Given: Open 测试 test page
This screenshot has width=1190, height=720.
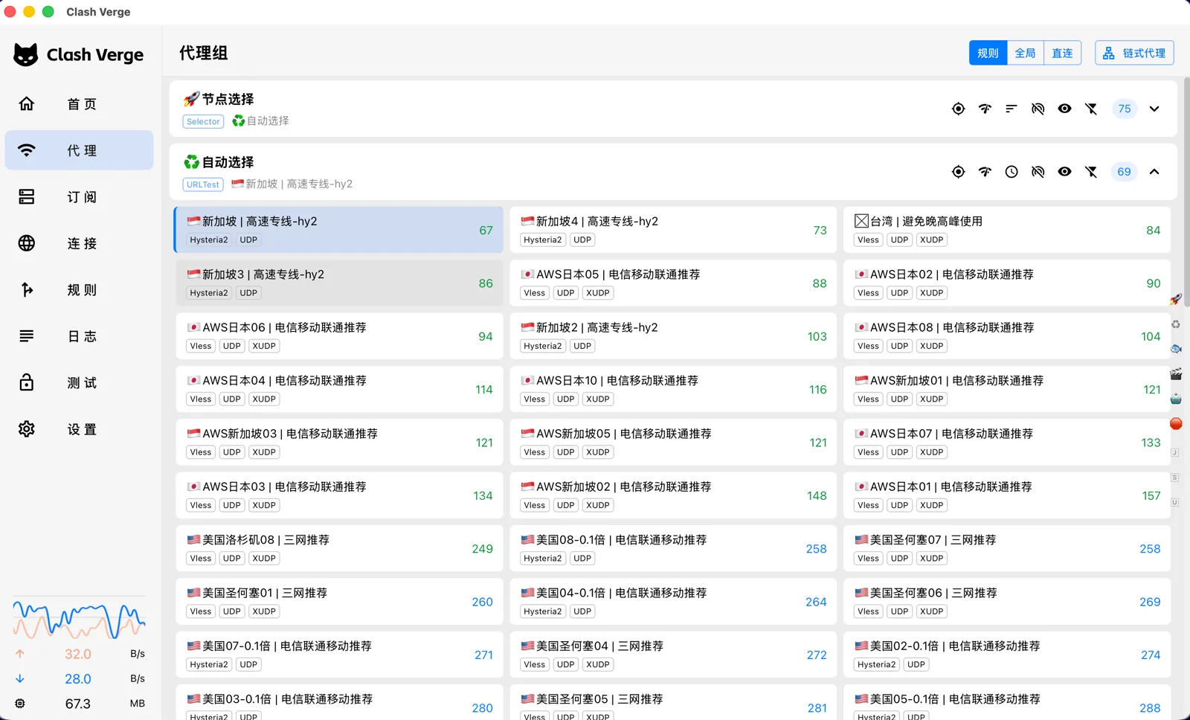Looking at the screenshot, I should pyautogui.click(x=79, y=383).
